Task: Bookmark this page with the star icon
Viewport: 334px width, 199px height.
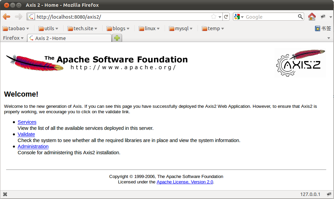Action: pyautogui.click(x=213, y=17)
